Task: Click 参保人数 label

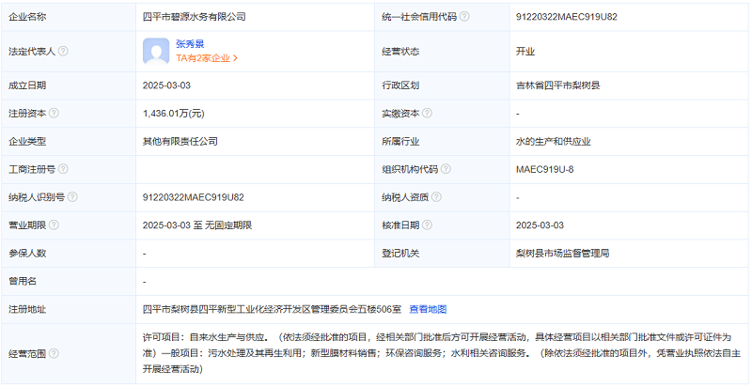Action: click(x=27, y=253)
